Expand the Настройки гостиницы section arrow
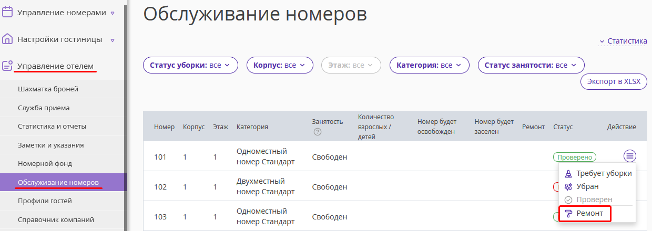The width and height of the screenshot is (652, 231). pos(113,40)
